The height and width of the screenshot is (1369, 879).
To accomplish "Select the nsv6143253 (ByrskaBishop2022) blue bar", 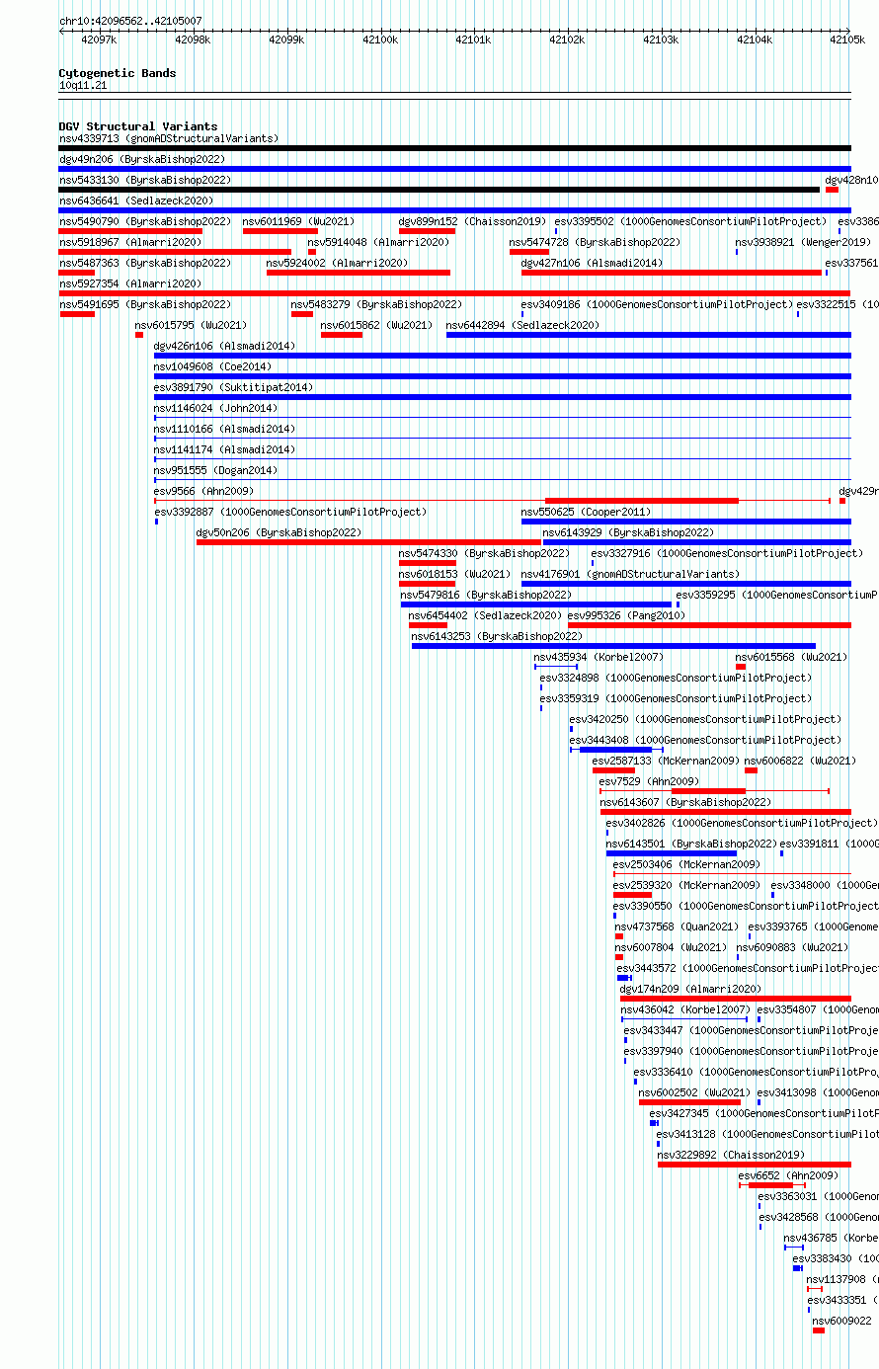I will pos(614,646).
